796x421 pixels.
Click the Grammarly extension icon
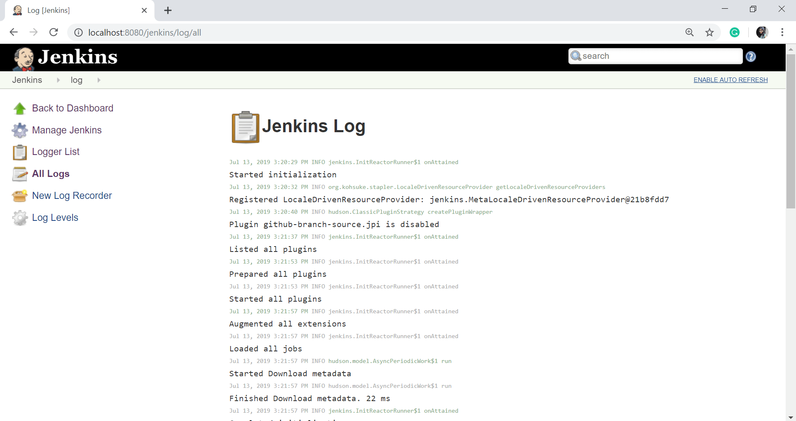pos(735,32)
